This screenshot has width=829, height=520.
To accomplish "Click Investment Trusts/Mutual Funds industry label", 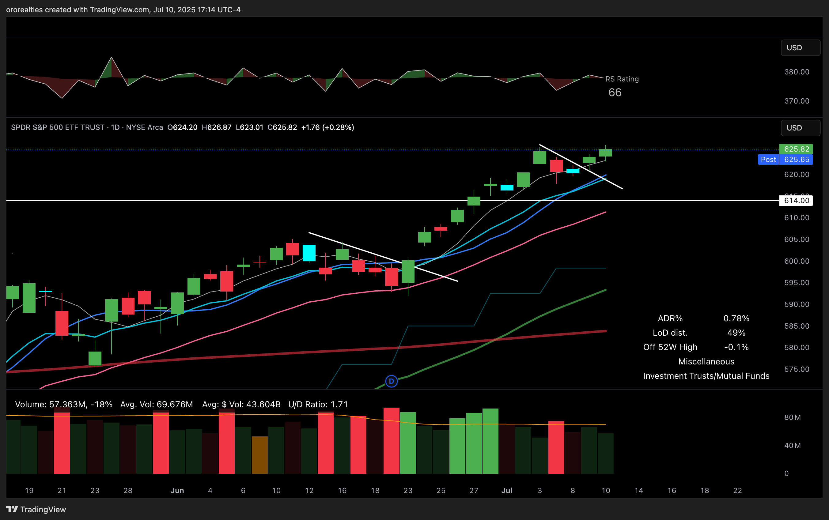I will (x=706, y=376).
